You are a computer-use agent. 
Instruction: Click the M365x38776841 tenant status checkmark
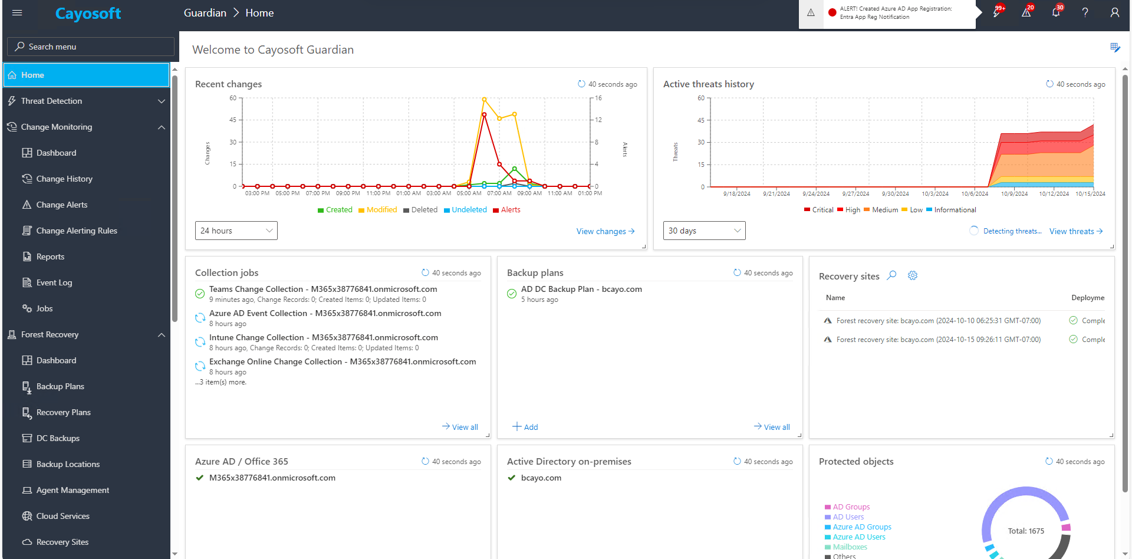(x=199, y=478)
